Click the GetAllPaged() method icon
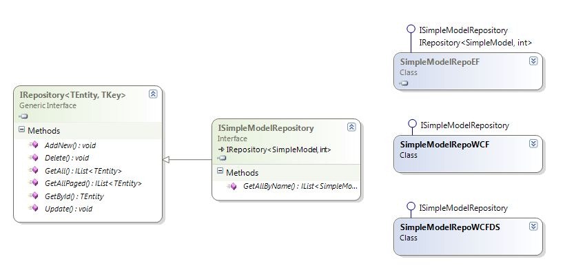 pyautogui.click(x=34, y=183)
